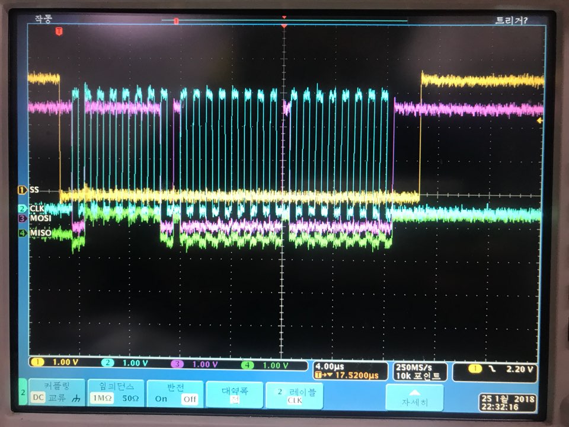Click the channel 3 magenta badge in the scale readout
Image resolution: width=569 pixels, height=427 pixels.
pos(177,364)
